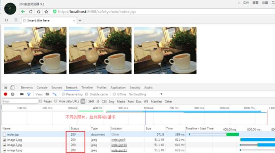This screenshot has height=153, width=275.
Task: Sort requests by Status column header
Action: click(75, 129)
